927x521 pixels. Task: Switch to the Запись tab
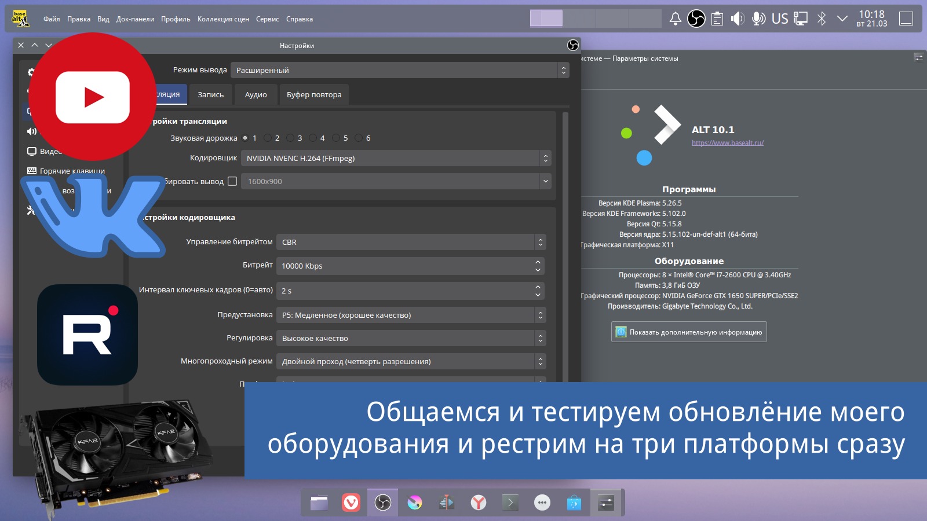[x=210, y=94]
